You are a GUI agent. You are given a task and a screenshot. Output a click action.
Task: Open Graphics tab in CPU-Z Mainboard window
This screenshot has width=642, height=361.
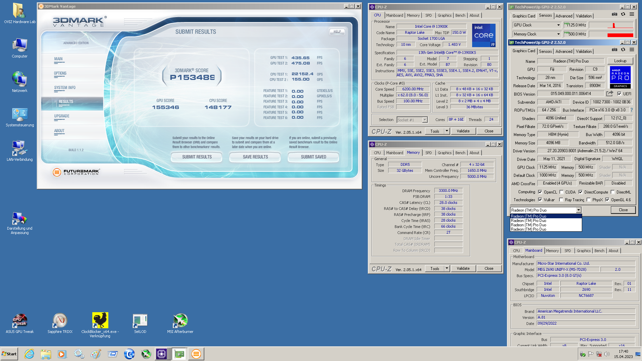pos(584,251)
